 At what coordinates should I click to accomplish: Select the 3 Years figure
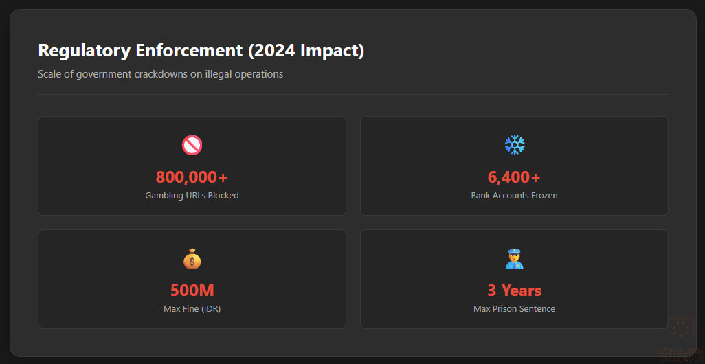point(514,291)
